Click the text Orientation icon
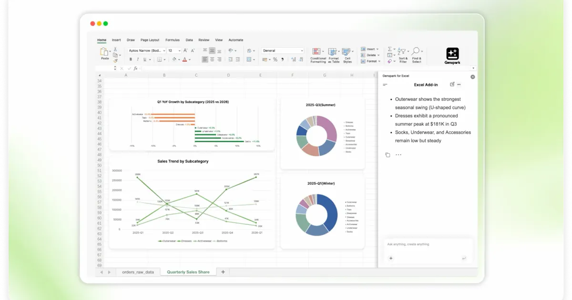 (230, 50)
